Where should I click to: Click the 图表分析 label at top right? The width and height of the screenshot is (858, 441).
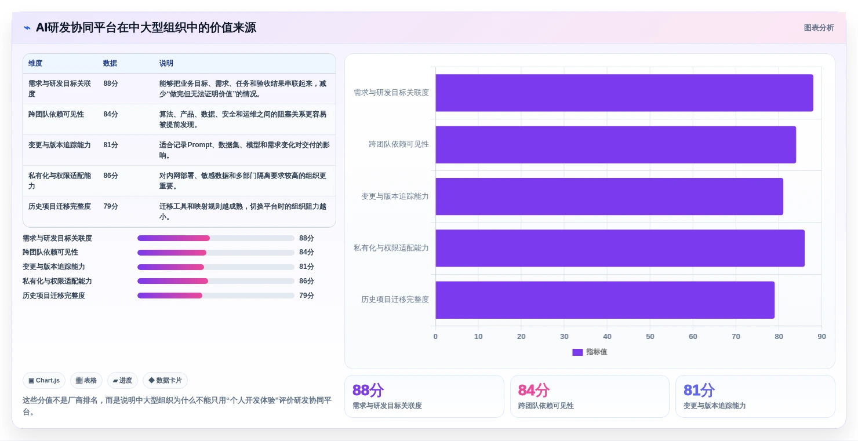[819, 28]
